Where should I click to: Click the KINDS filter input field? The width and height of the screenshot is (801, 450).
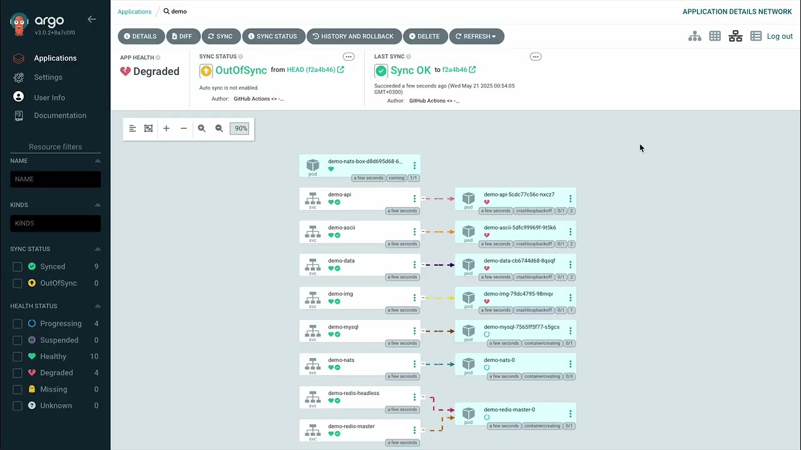click(55, 223)
